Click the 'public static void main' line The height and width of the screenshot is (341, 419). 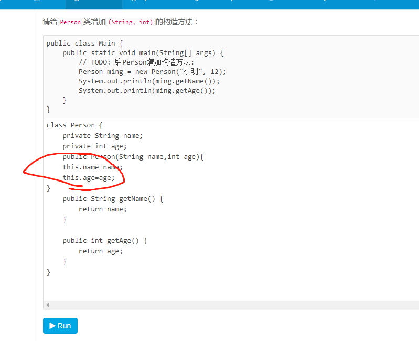143,53
